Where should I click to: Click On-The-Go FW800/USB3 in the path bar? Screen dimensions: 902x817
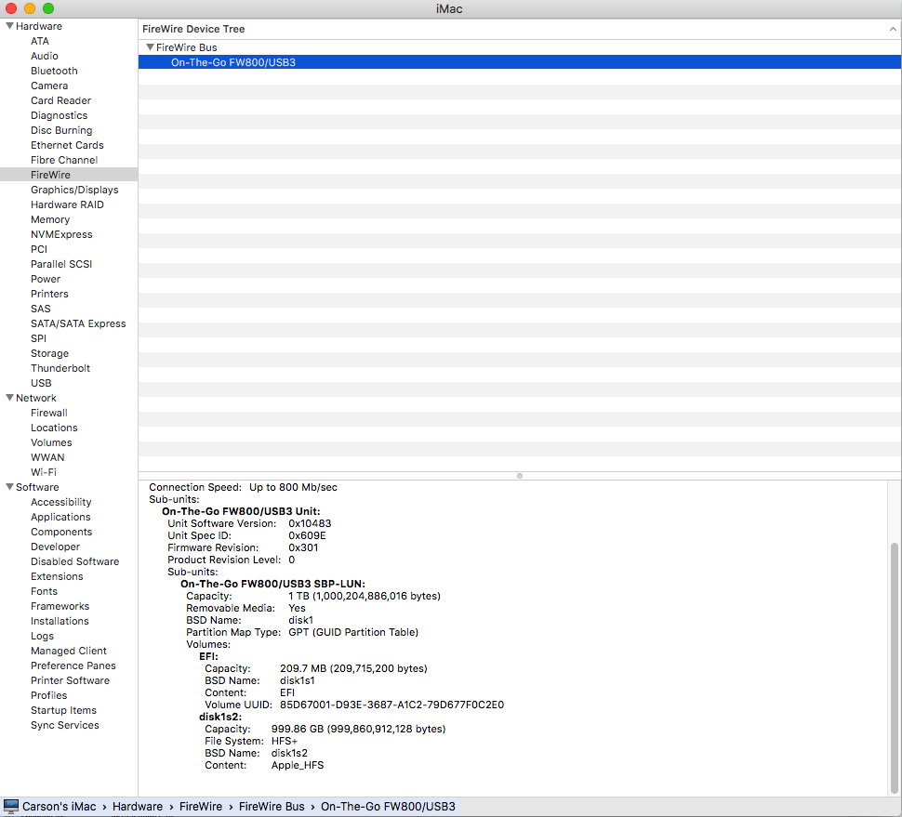(389, 806)
